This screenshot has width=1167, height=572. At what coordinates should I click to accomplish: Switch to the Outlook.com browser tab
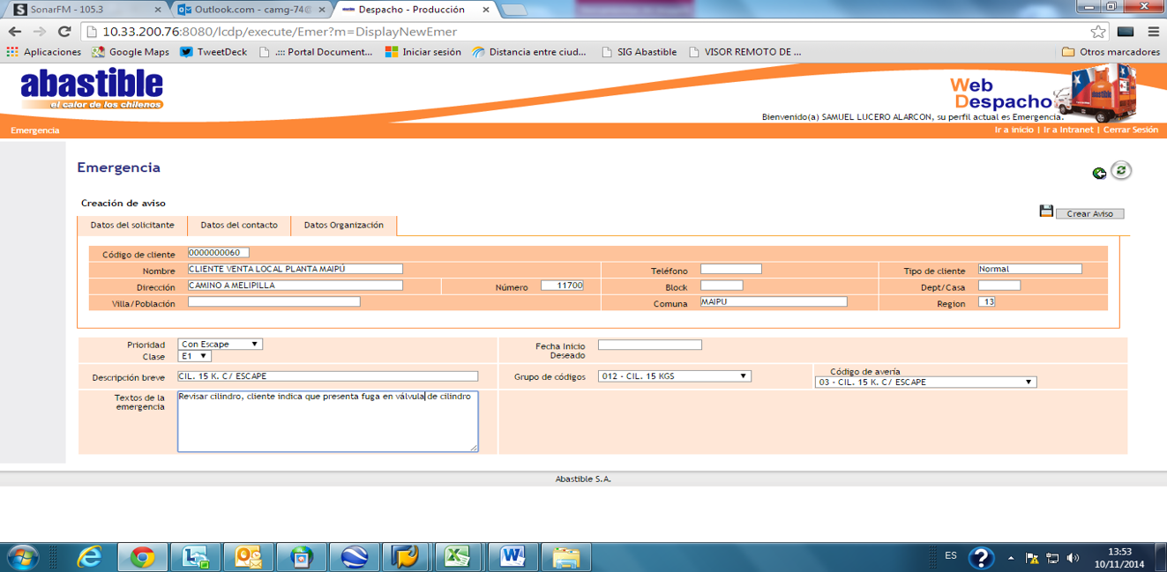pyautogui.click(x=250, y=9)
